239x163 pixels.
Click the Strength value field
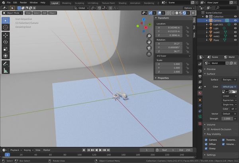[x=227, y=119]
